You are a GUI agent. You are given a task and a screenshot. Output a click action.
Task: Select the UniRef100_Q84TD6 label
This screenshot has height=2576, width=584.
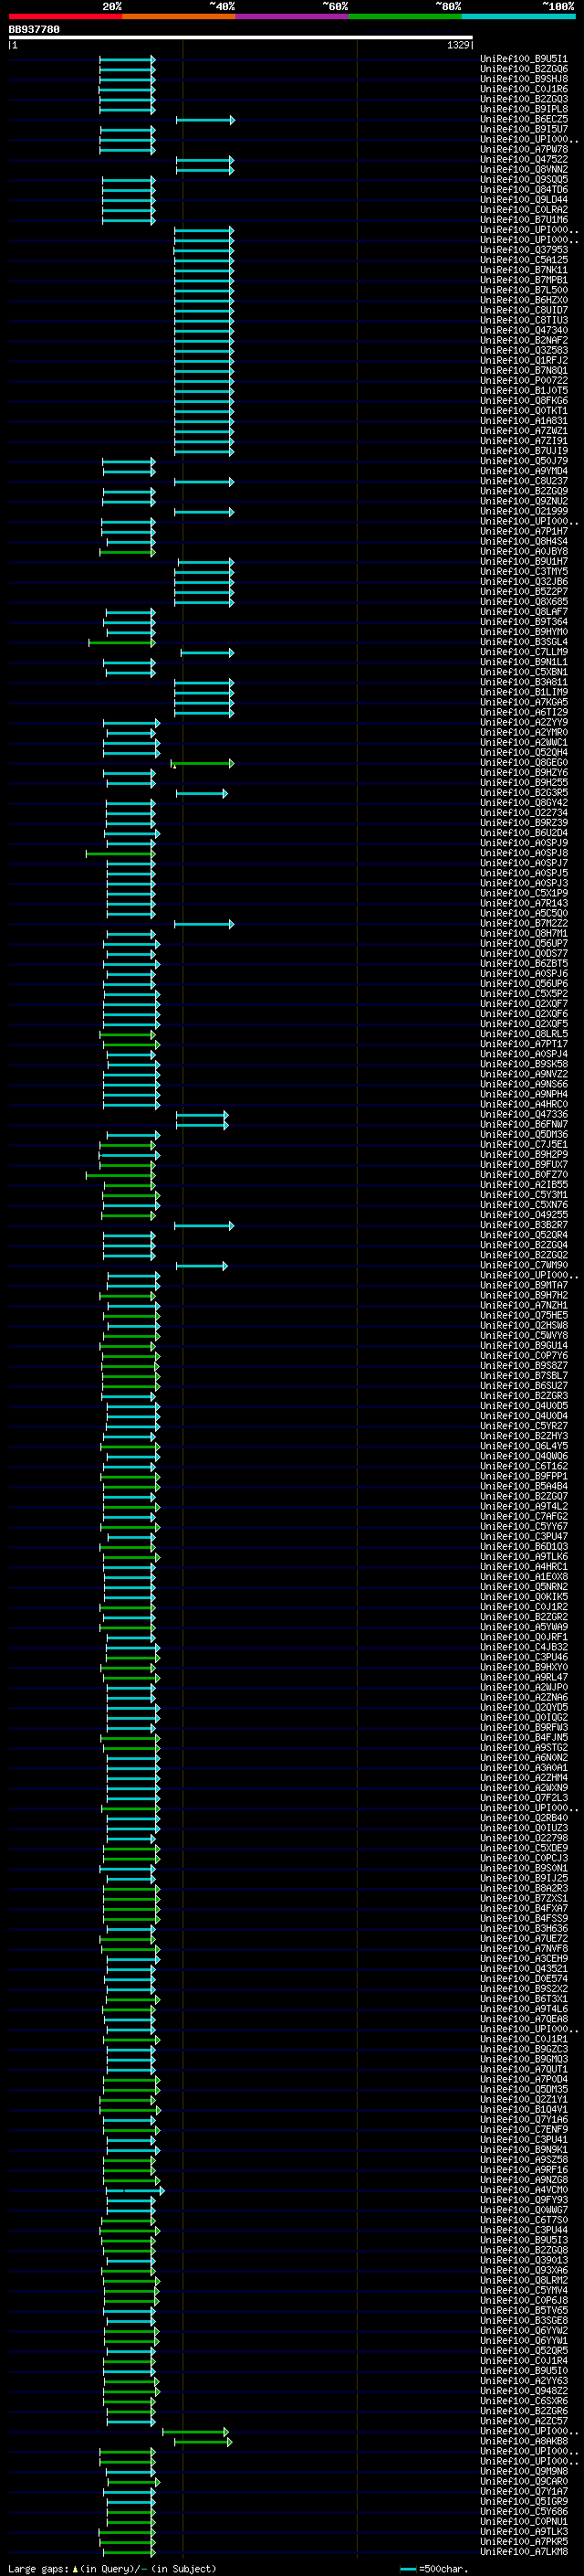tap(524, 190)
